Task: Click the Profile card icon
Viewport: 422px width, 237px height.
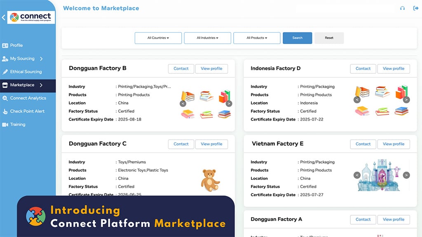Action: point(5,45)
